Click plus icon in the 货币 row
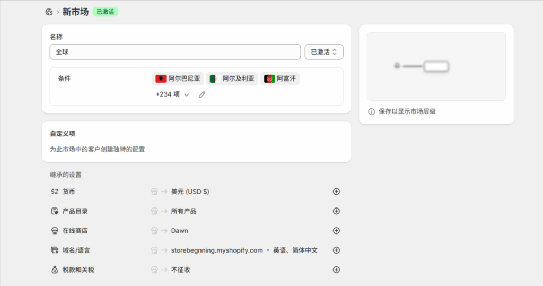 point(336,192)
